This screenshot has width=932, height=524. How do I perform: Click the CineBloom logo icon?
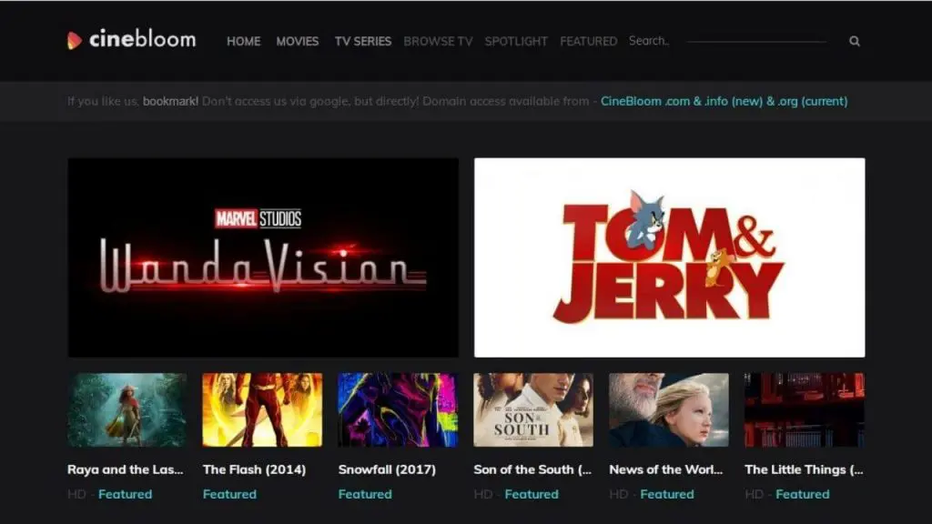[75, 40]
